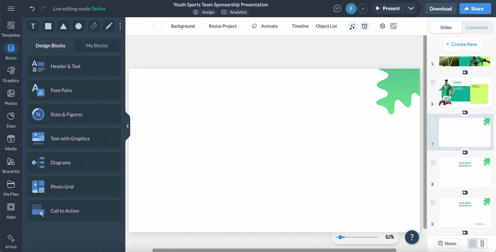Screen dimensions: 496x252
Task: Pick the Line/Arrow tool
Action: pos(93,26)
